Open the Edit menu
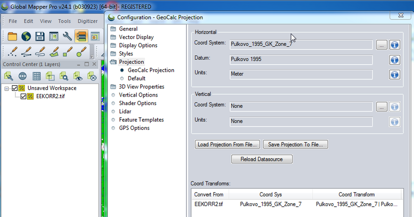This screenshot has width=414, height=217. (28, 21)
